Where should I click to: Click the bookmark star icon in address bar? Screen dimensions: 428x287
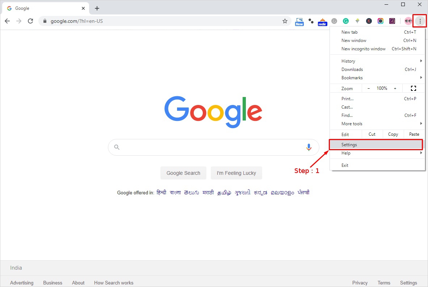(285, 21)
